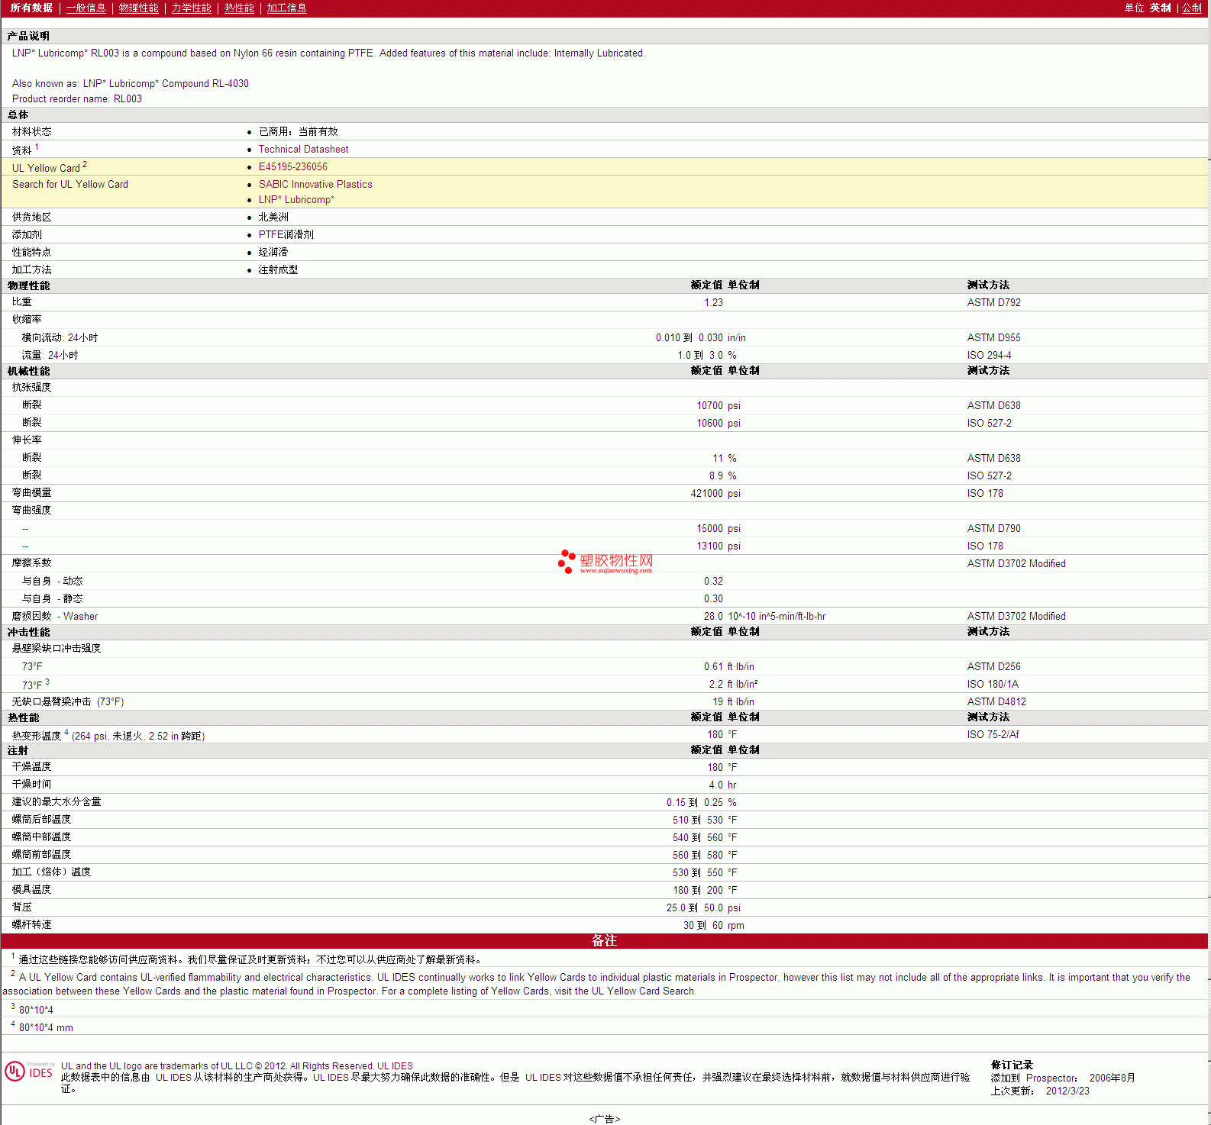Select the dynamic friction value 0.32

point(713,582)
